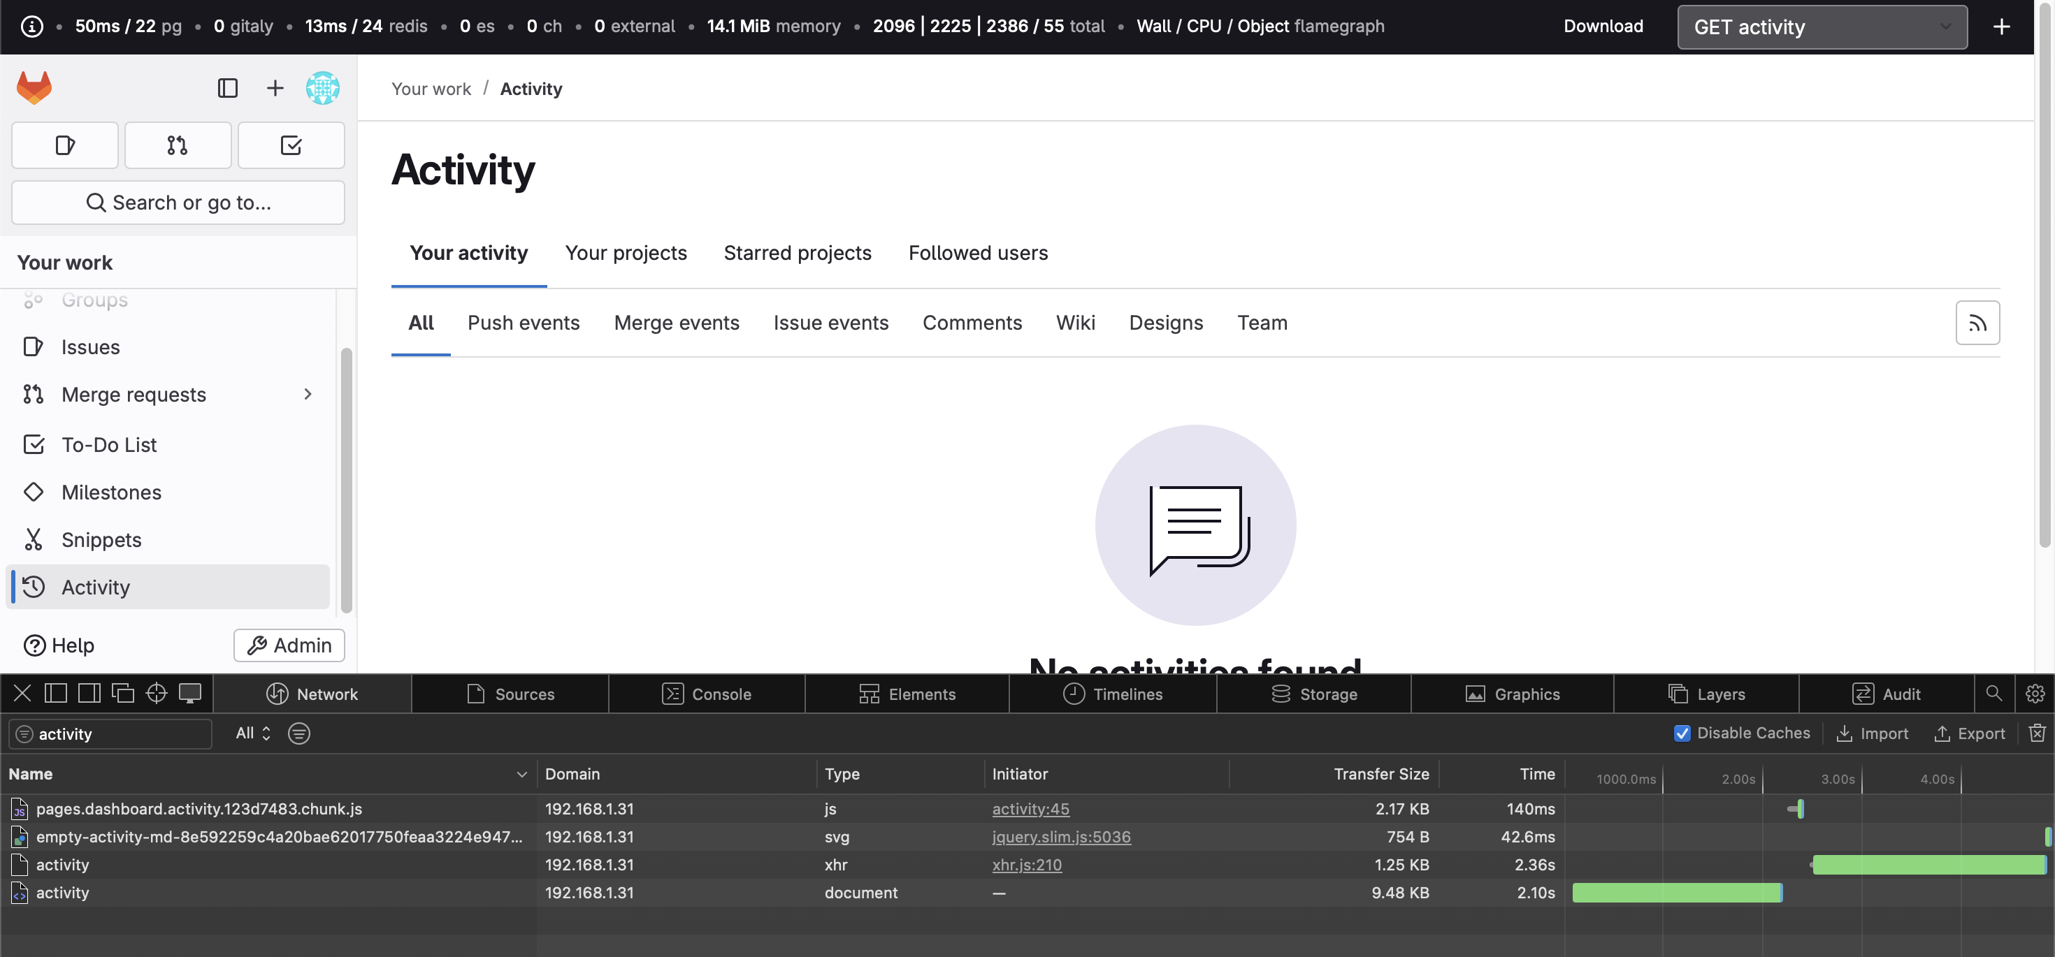Screen dimensions: 2055x957
Task: Expand the Merge requests sidebar submenu
Action: click(308, 394)
